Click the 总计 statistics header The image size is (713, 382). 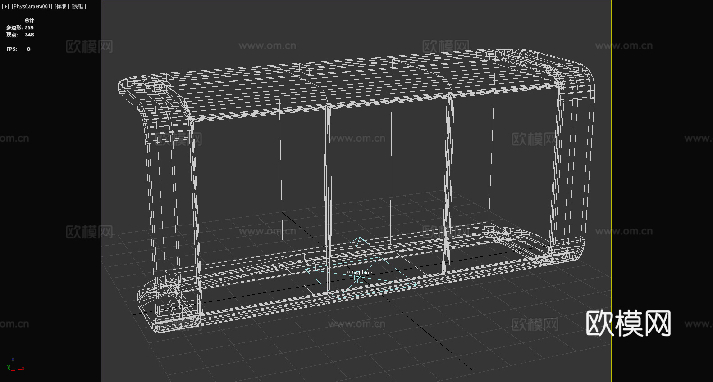click(29, 20)
